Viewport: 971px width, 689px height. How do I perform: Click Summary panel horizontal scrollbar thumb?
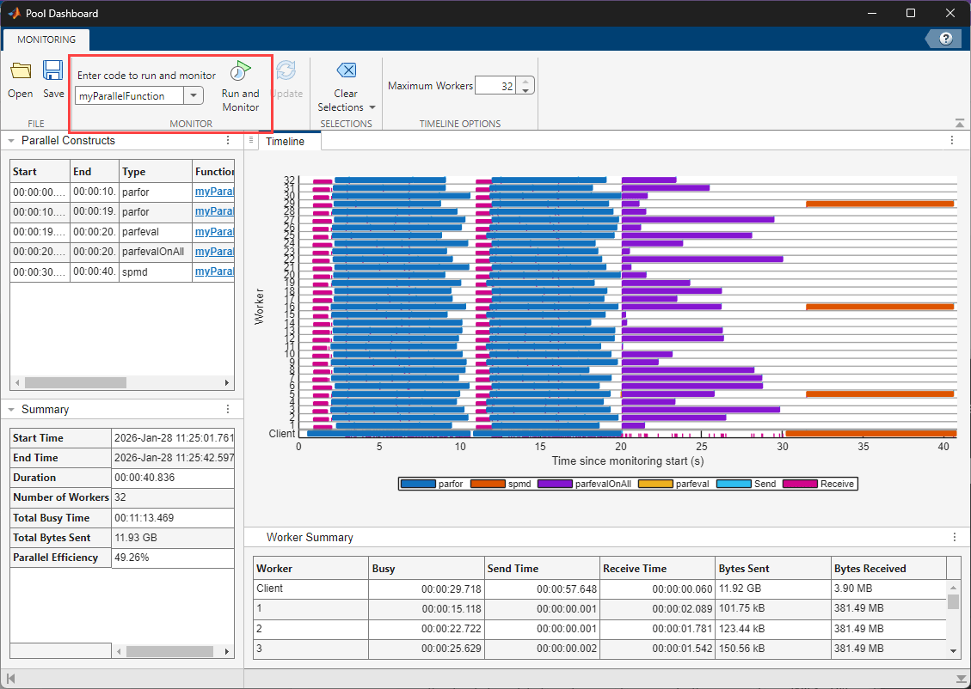click(169, 651)
